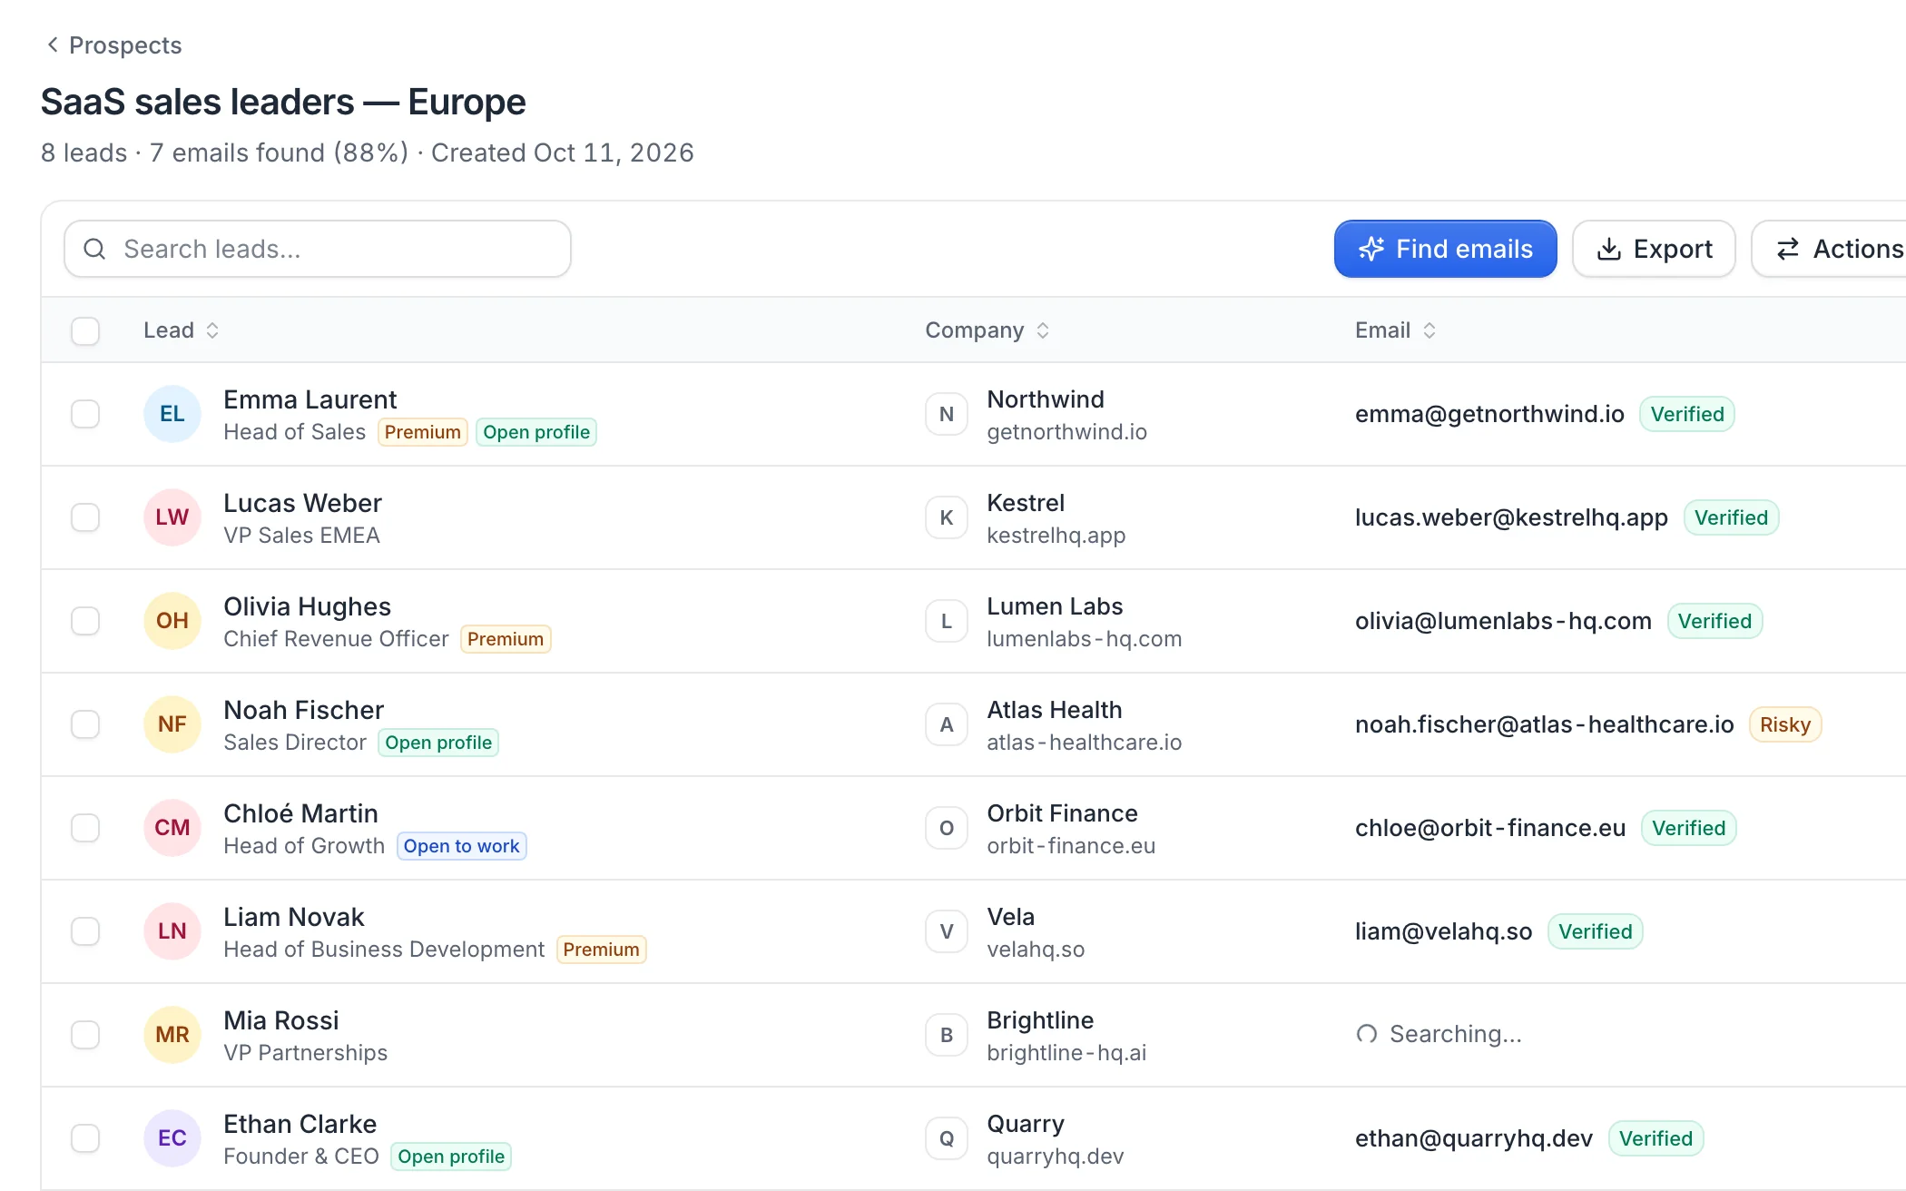Click the Find emails button
1906x1191 pixels.
pyautogui.click(x=1445, y=249)
